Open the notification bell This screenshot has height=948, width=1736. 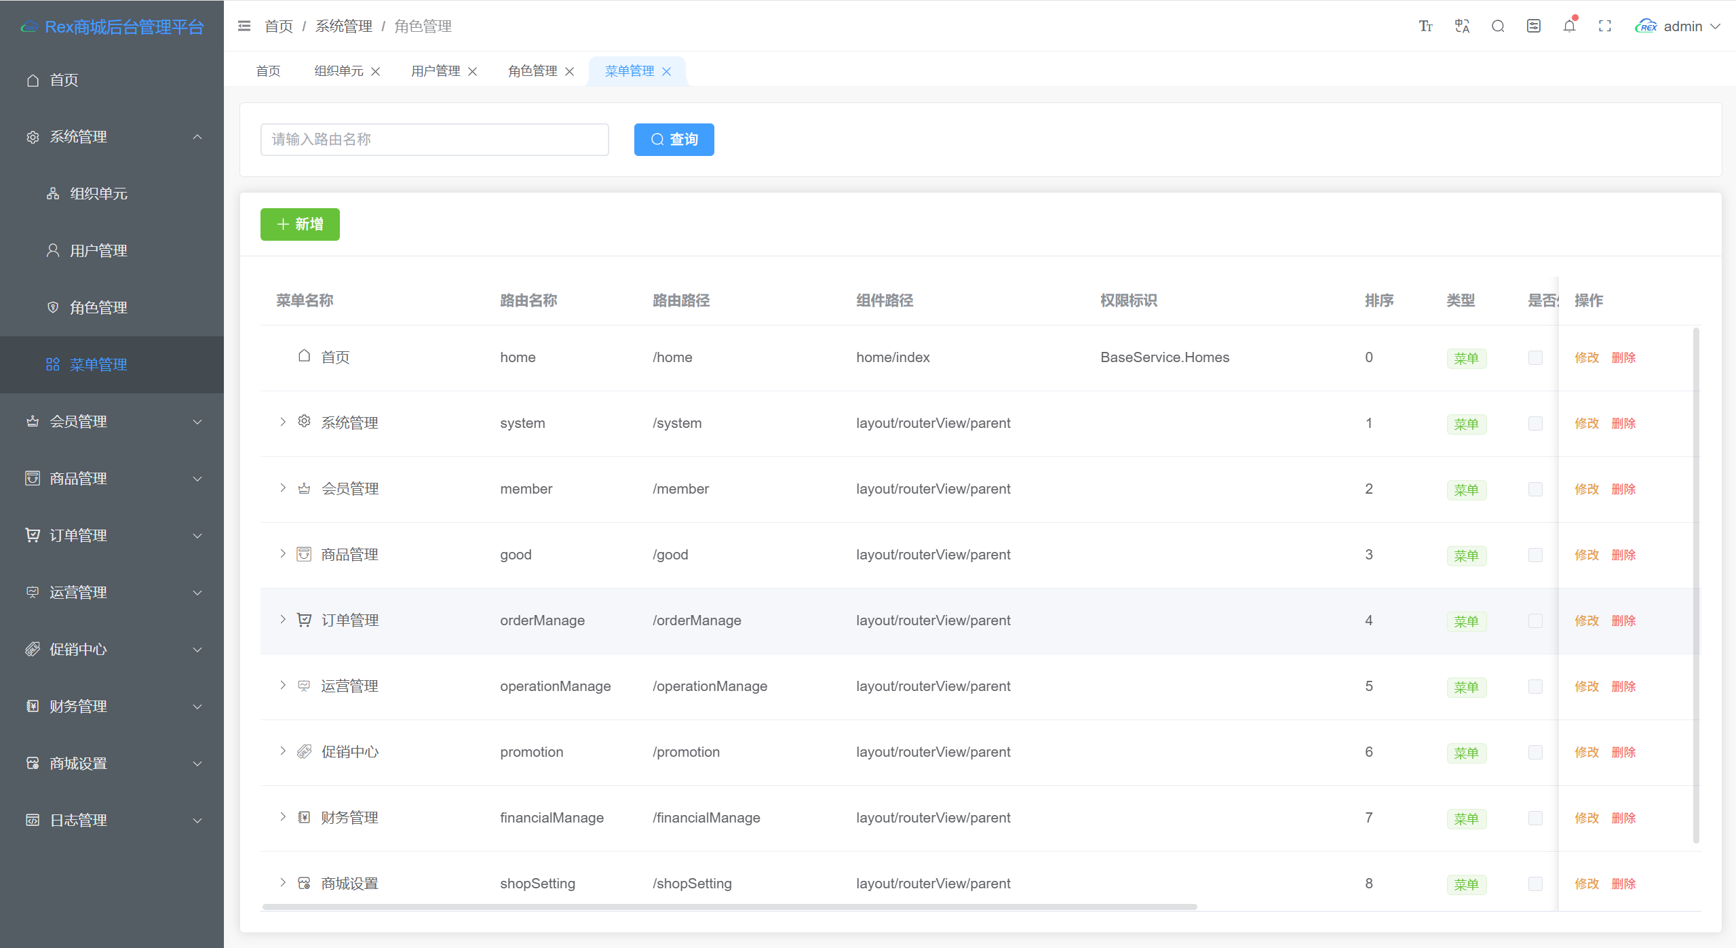1569,26
